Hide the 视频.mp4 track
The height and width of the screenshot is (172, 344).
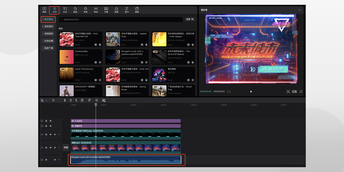pyautogui.click(x=51, y=148)
